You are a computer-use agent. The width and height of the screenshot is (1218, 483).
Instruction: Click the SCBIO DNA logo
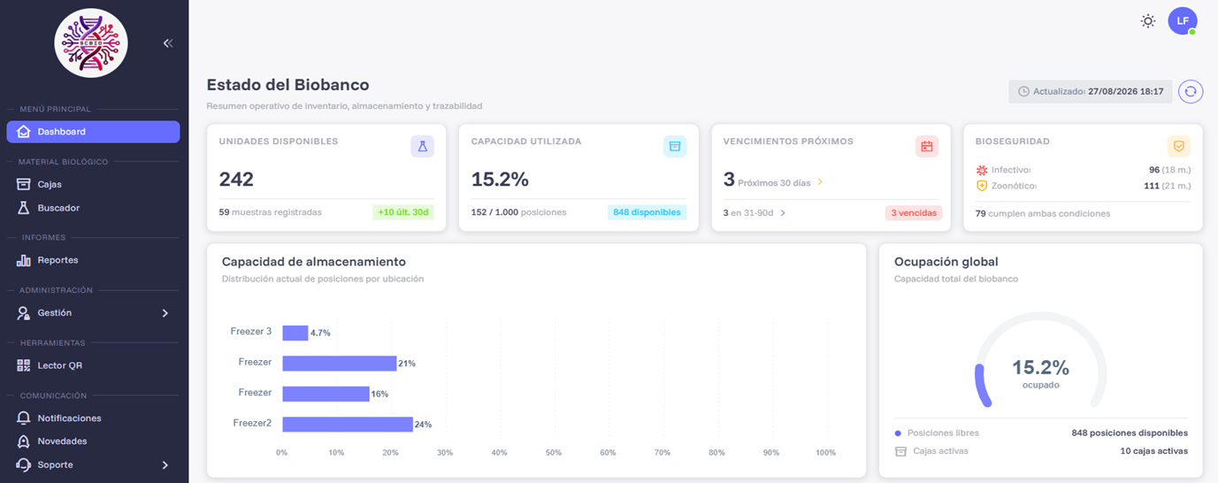[91, 42]
